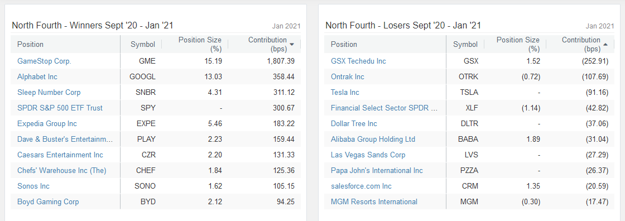Open the Tesla Inc link

point(345,92)
